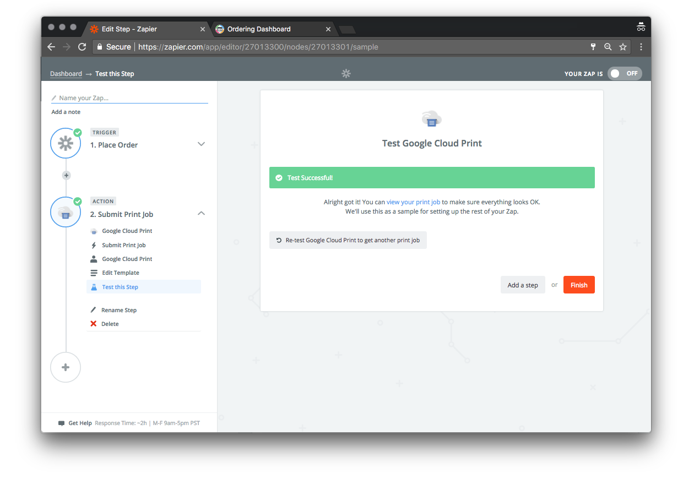
Task: Click the Submit Print Job step circle icon
Action: (x=66, y=212)
